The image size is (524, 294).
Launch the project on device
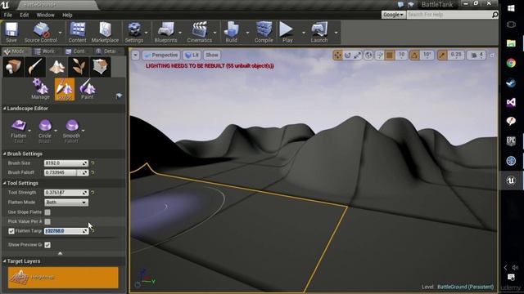319,33
